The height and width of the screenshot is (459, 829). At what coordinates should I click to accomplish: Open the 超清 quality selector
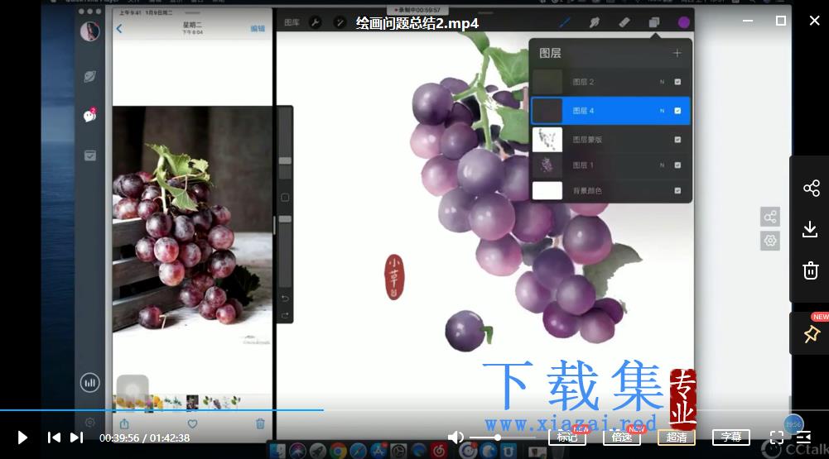pyautogui.click(x=677, y=437)
